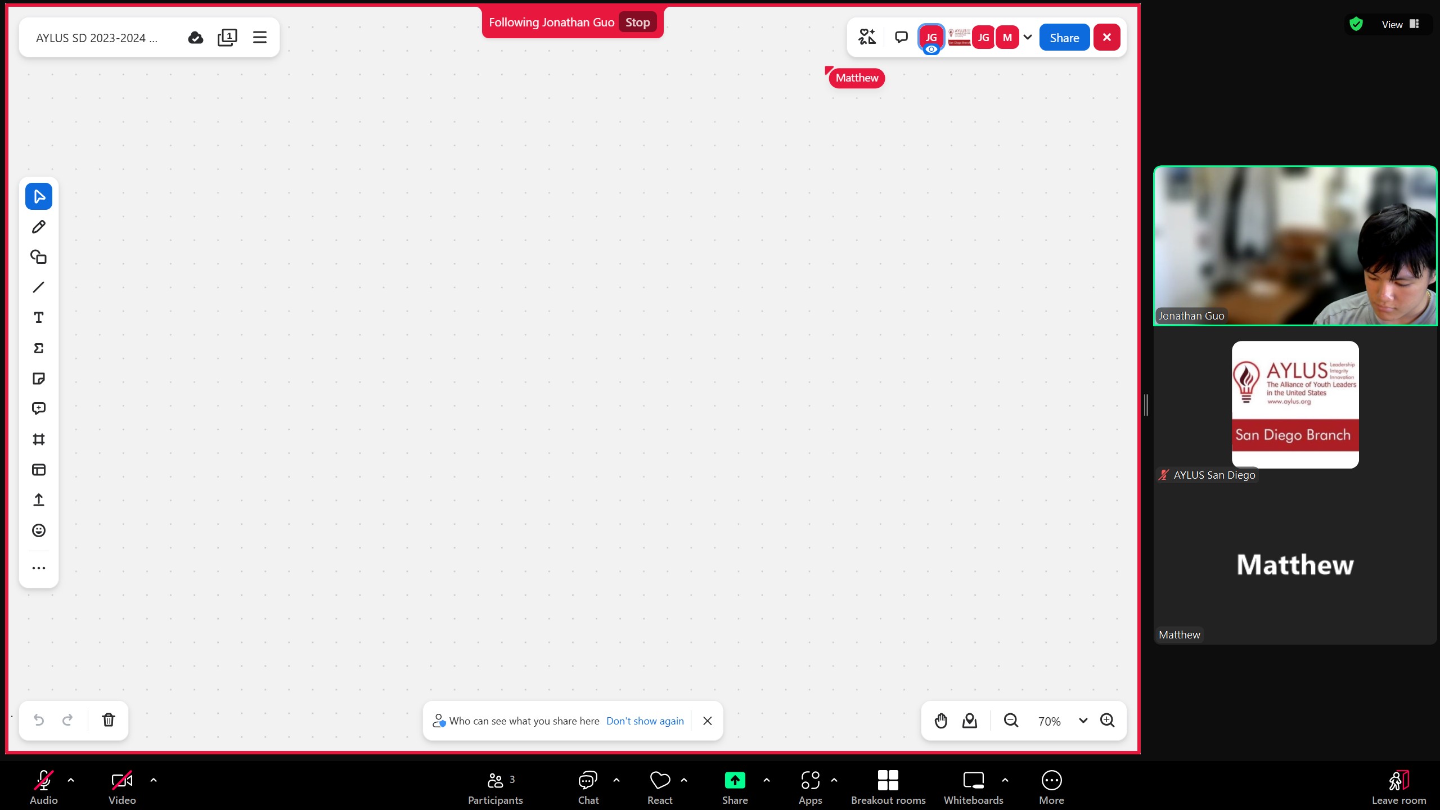
Task: Open the Frame tool
Action: (x=38, y=439)
